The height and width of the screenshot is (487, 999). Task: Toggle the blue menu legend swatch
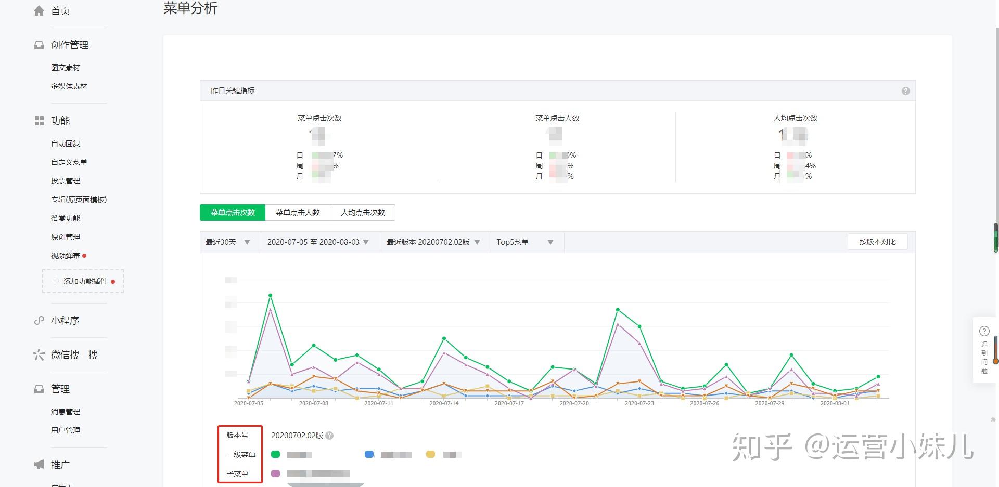tap(369, 454)
